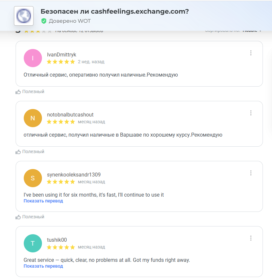This screenshot has height=279, width=272.
Task: Click the teal "T" avatar of tushik00
Action: tap(33, 243)
